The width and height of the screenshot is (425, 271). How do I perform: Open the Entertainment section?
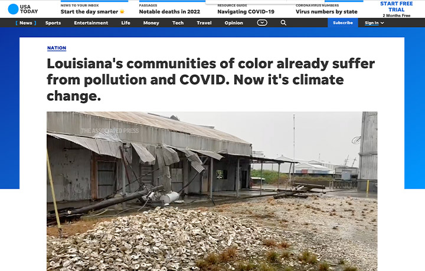point(91,23)
